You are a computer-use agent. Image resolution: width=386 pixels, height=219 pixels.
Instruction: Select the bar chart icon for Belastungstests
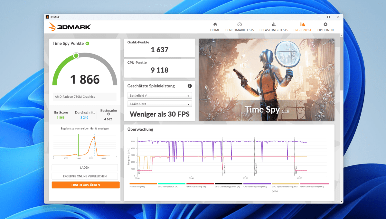(274, 24)
